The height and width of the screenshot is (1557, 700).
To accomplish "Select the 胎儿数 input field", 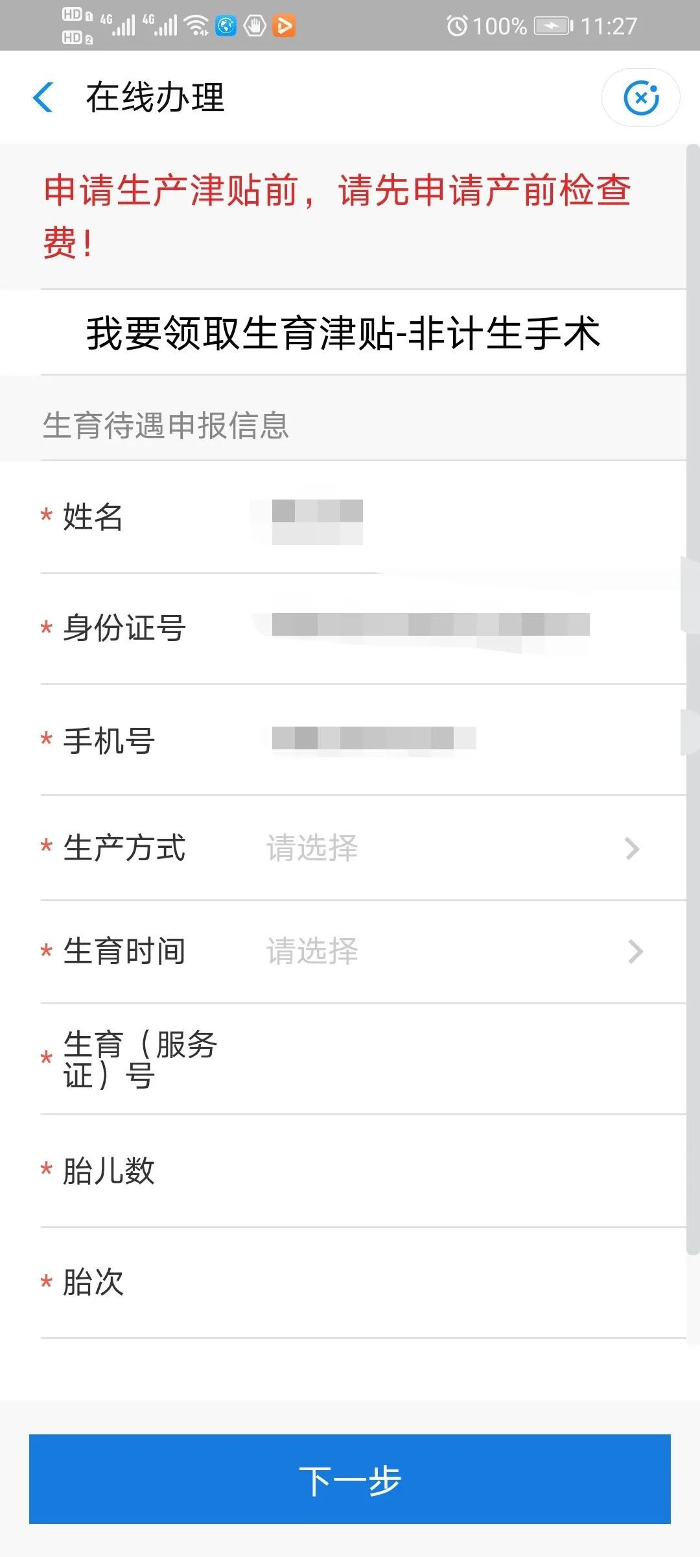I will (x=454, y=1171).
